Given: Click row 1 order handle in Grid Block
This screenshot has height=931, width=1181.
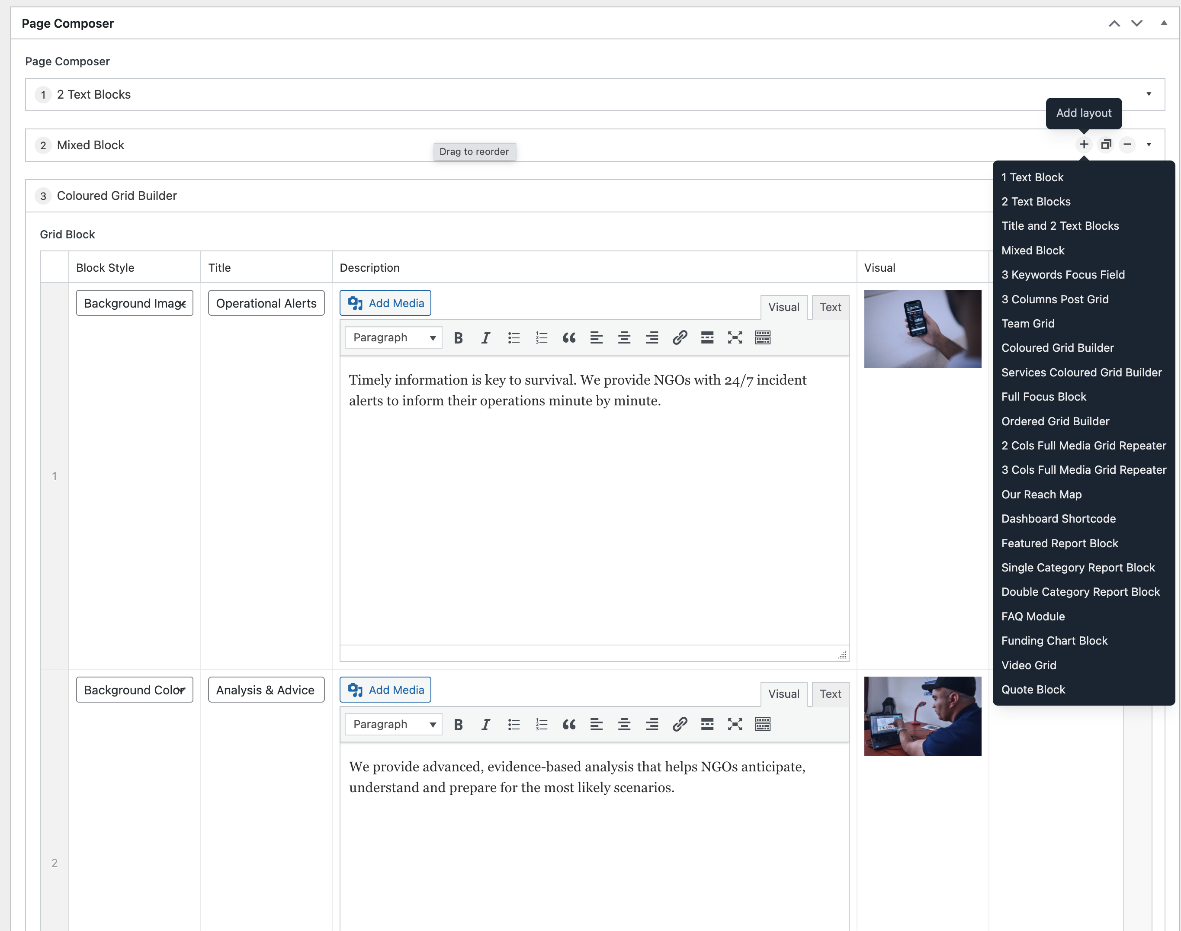Looking at the screenshot, I should pyautogui.click(x=55, y=476).
